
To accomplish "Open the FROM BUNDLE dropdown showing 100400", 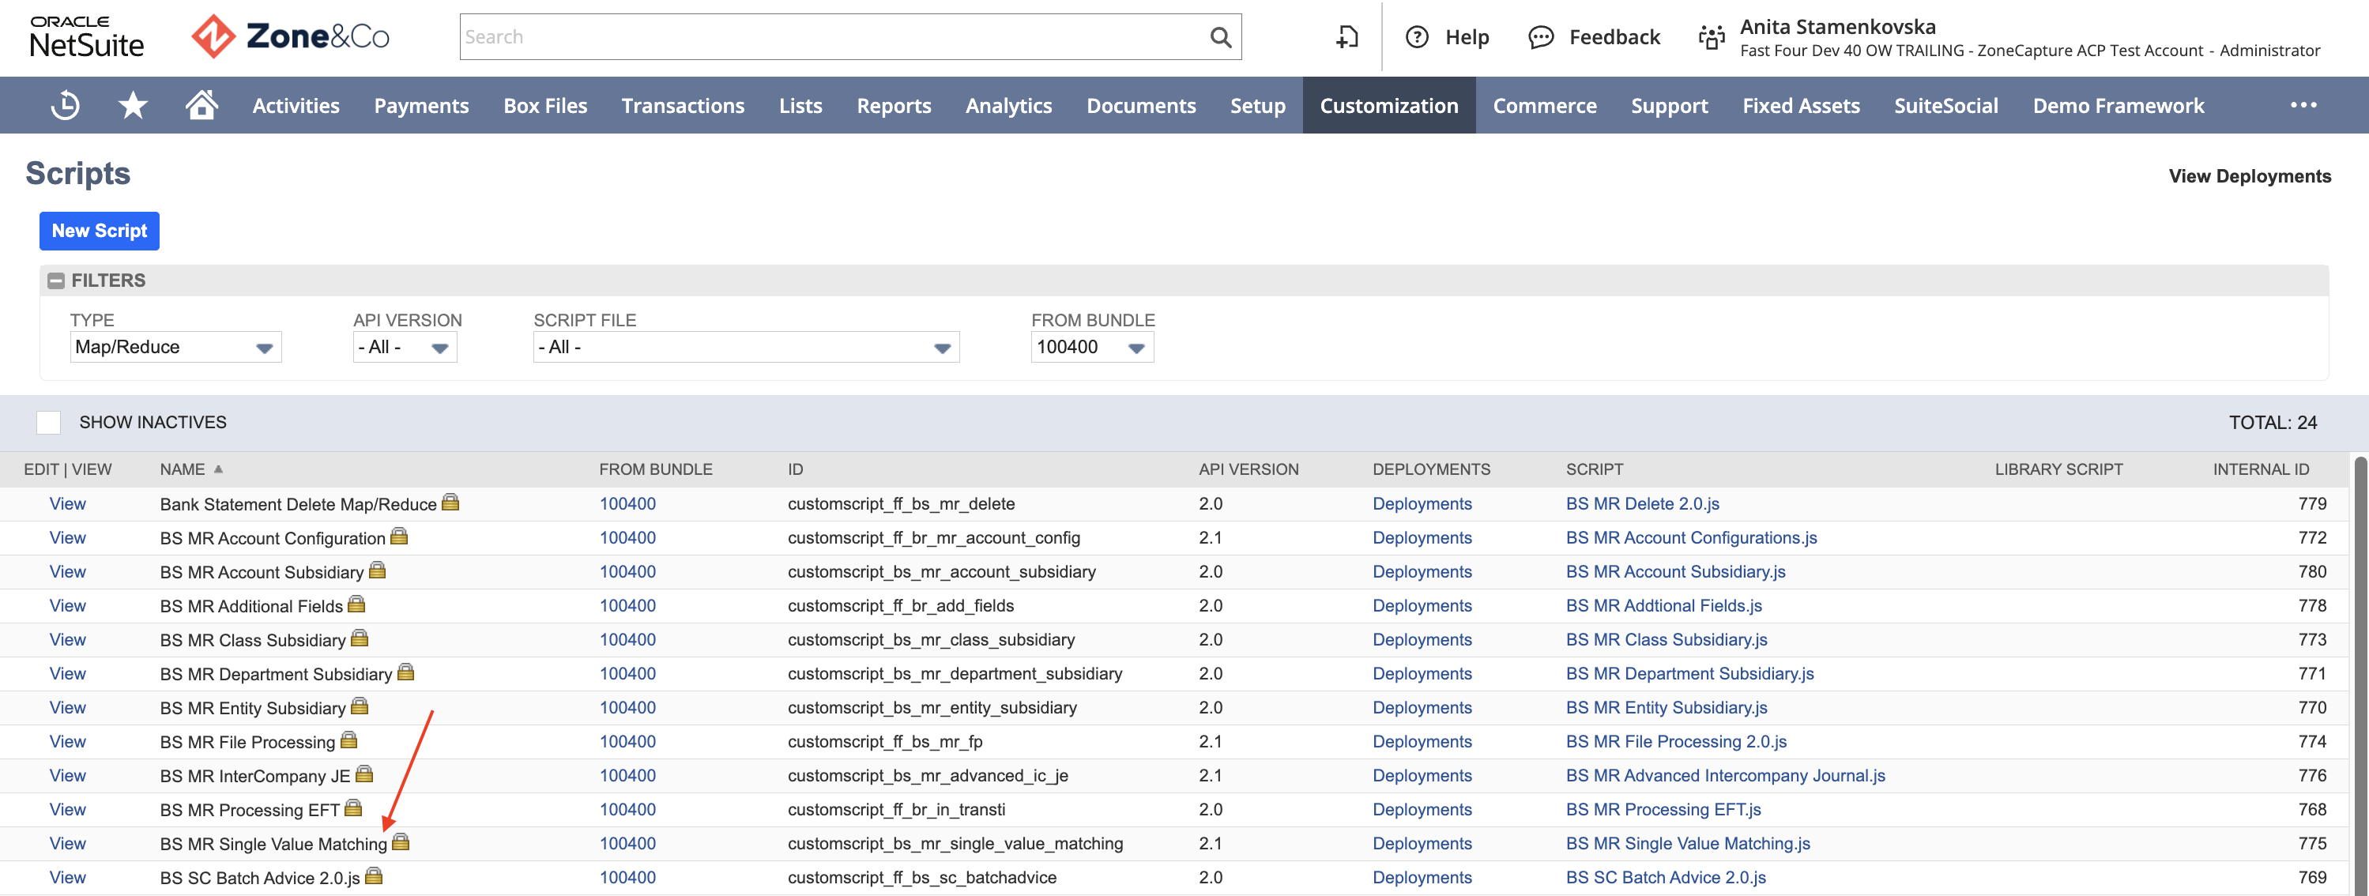I will pyautogui.click(x=1091, y=347).
